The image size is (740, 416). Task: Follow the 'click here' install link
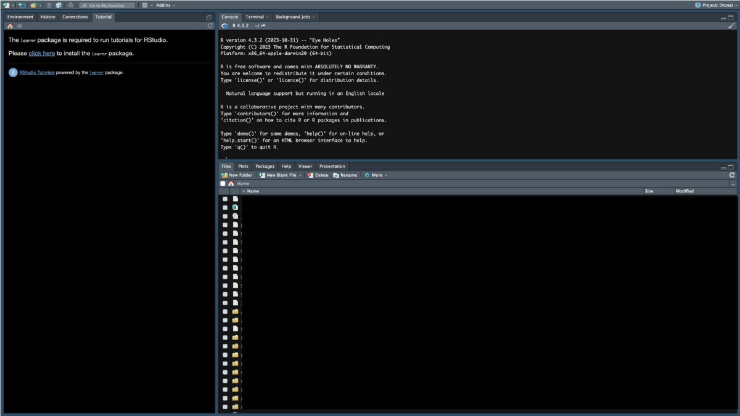[x=42, y=53]
